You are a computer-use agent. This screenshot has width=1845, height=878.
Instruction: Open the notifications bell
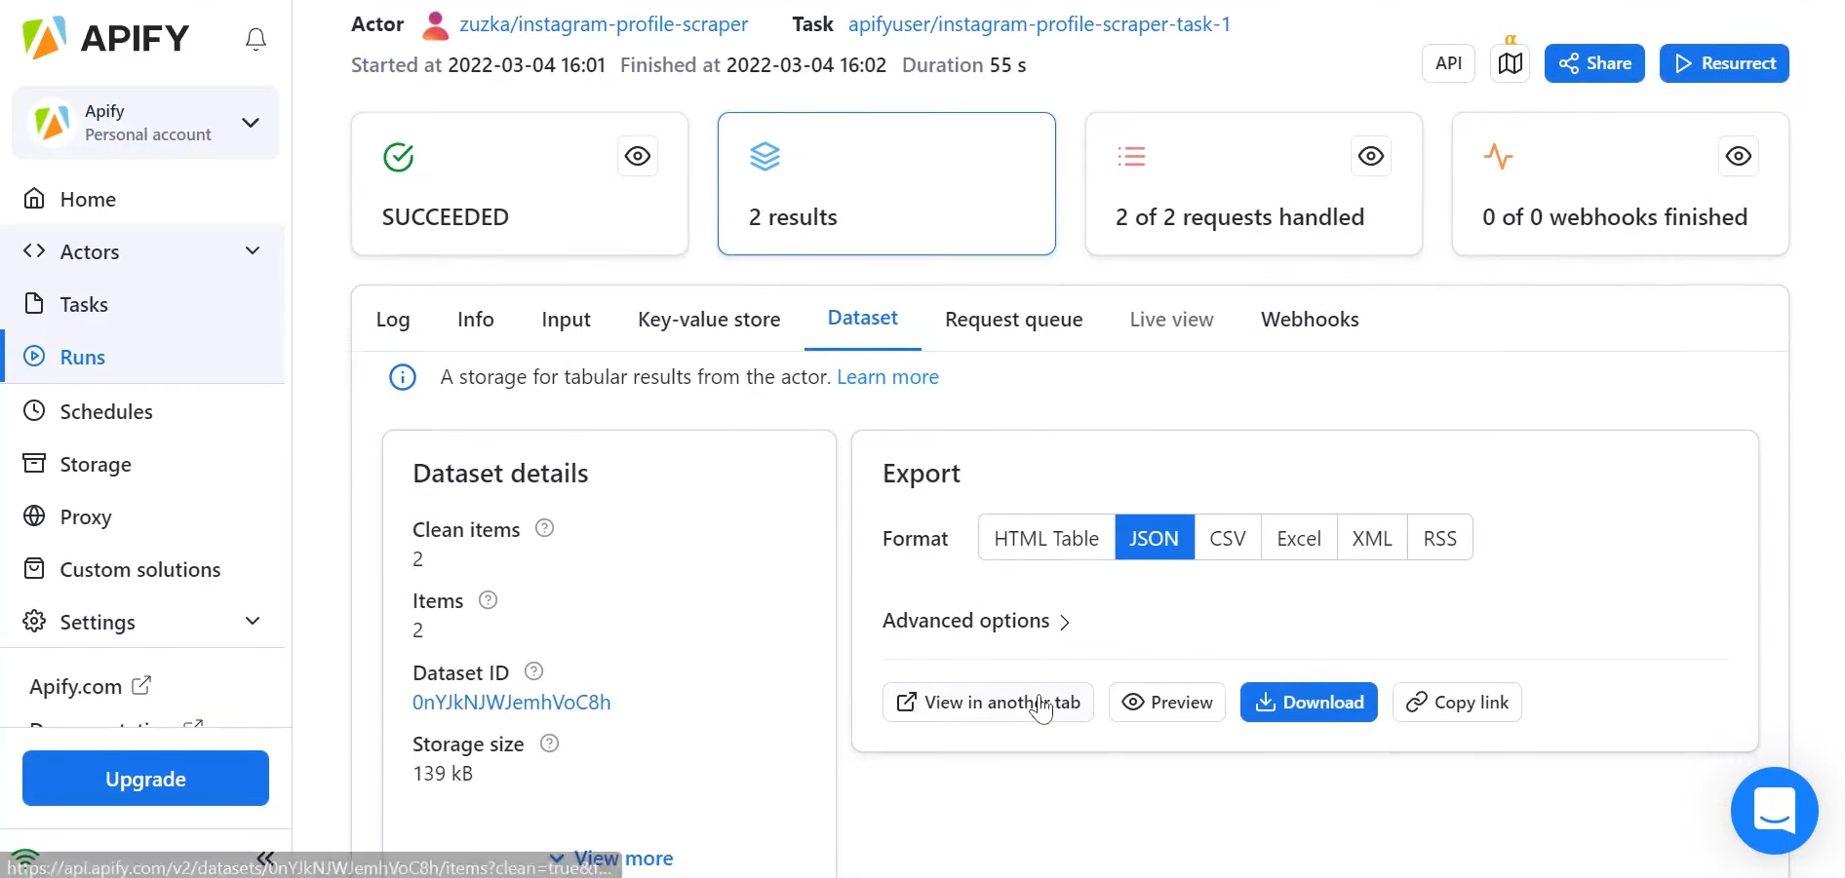pyautogui.click(x=255, y=39)
